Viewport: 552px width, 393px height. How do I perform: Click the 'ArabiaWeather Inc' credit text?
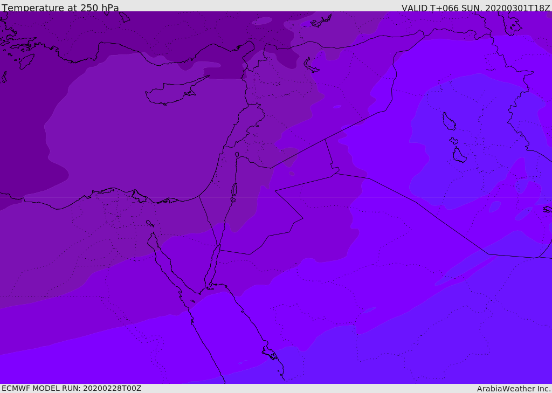(514, 389)
